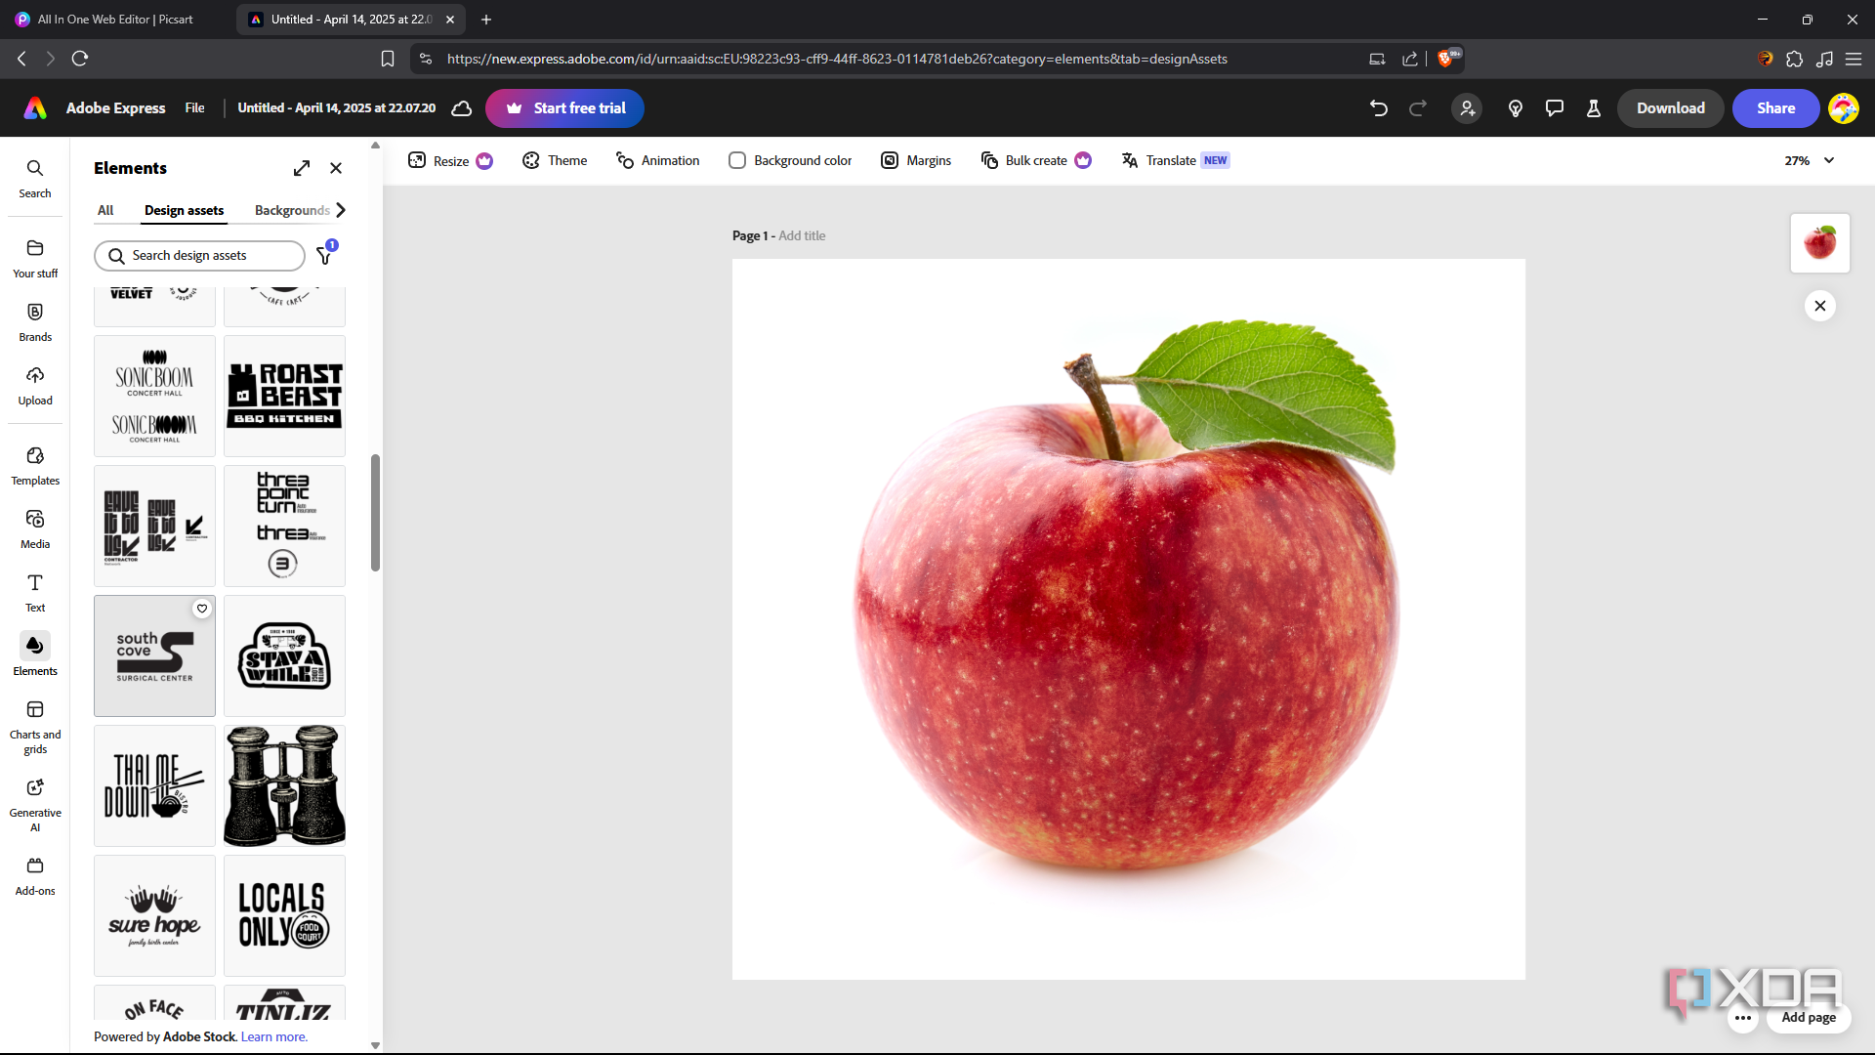Image resolution: width=1875 pixels, height=1055 pixels.
Task: Open the File menu
Action: [x=195, y=108]
